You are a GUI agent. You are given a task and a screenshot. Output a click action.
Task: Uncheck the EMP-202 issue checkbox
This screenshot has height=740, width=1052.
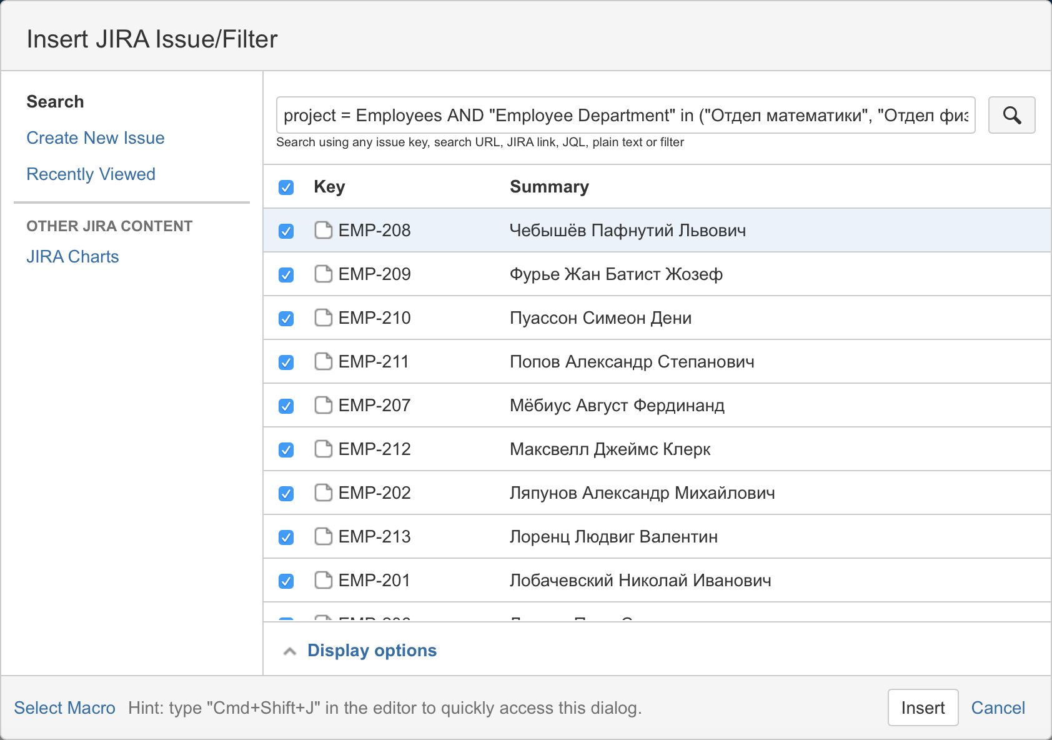(286, 494)
